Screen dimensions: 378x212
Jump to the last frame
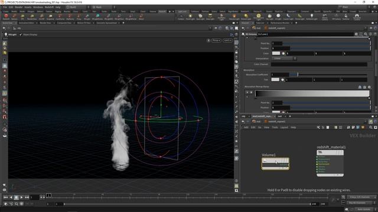click(27, 197)
